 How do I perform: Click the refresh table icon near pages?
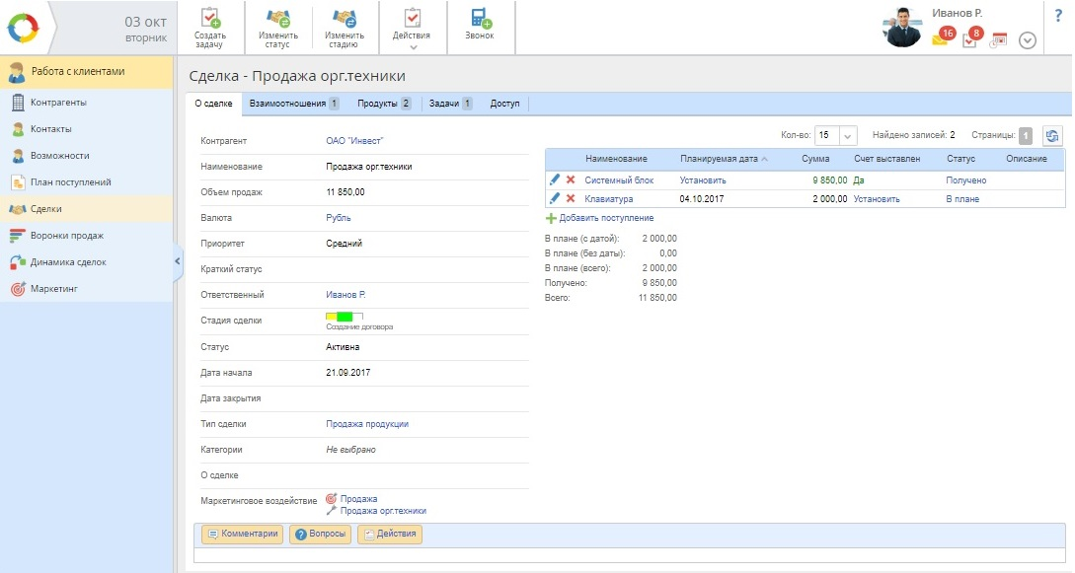(1052, 136)
